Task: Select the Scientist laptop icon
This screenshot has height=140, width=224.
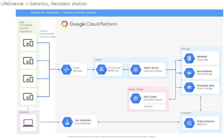Action: [x=28, y=123]
